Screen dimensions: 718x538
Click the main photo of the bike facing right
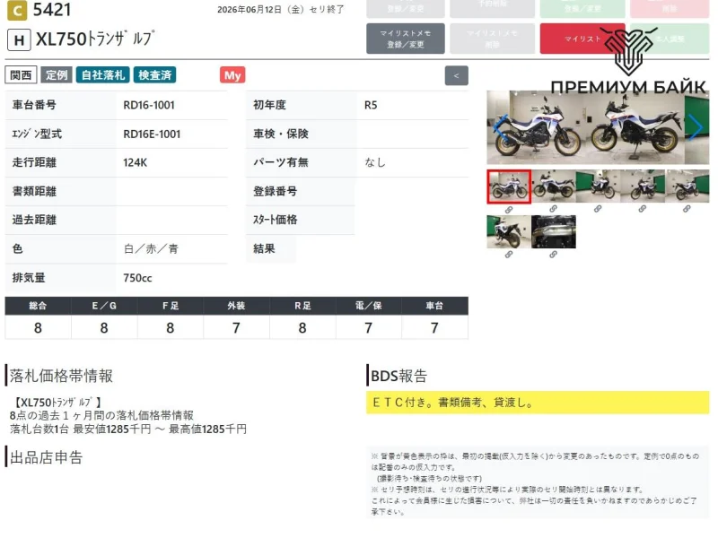[x=536, y=128]
